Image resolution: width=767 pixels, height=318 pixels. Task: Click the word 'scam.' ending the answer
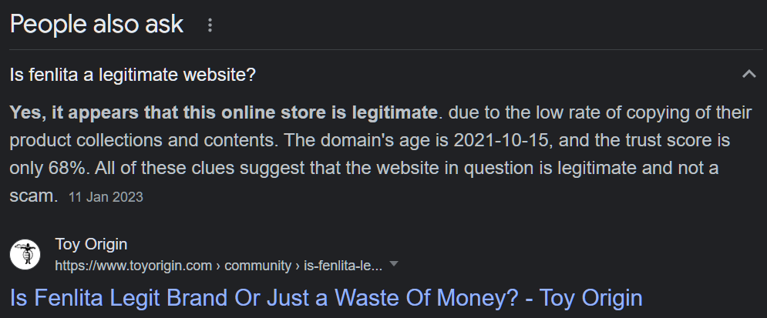[33, 196]
